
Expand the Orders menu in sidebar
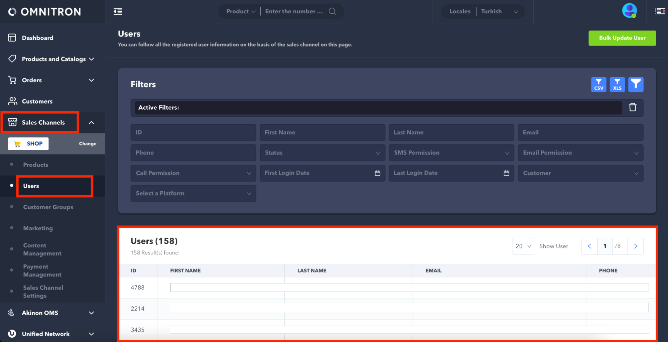point(91,80)
